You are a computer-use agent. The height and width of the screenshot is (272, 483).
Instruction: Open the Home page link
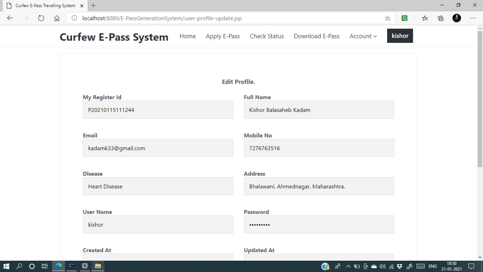coord(188,36)
